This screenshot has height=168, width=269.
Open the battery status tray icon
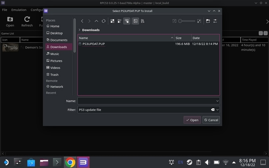coord(217,162)
